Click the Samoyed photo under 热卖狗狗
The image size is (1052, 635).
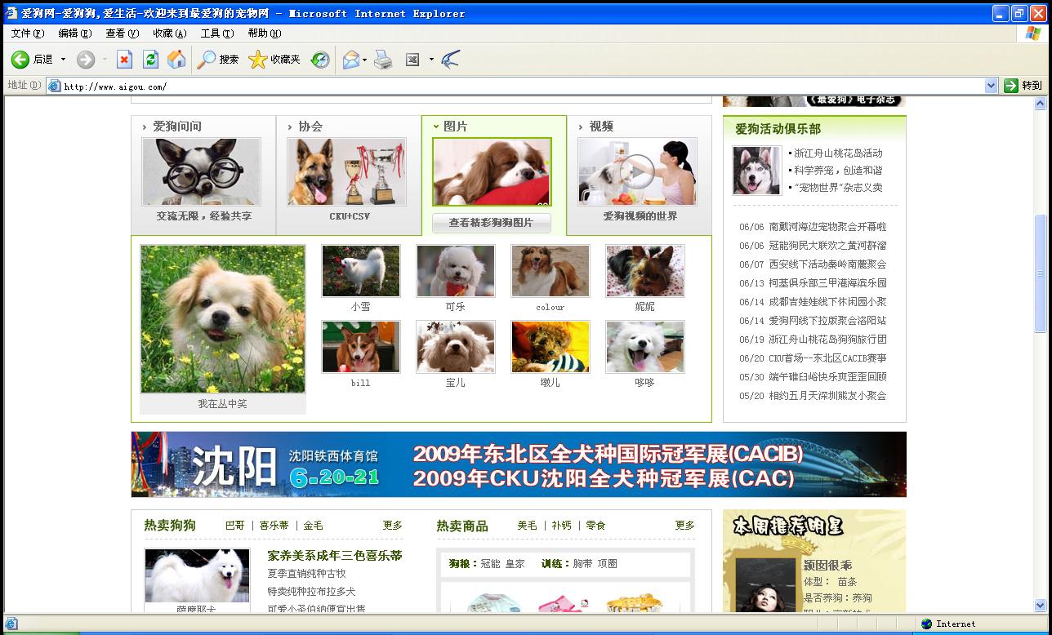pyautogui.click(x=197, y=575)
